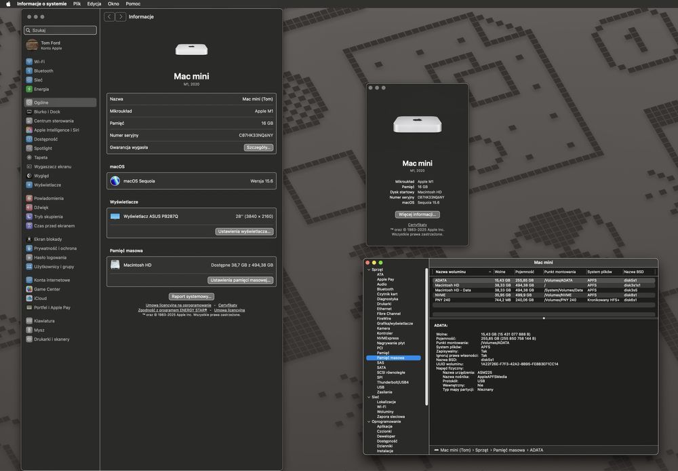
Task: Select the Wygląd appearance icon
Action: tap(29, 176)
